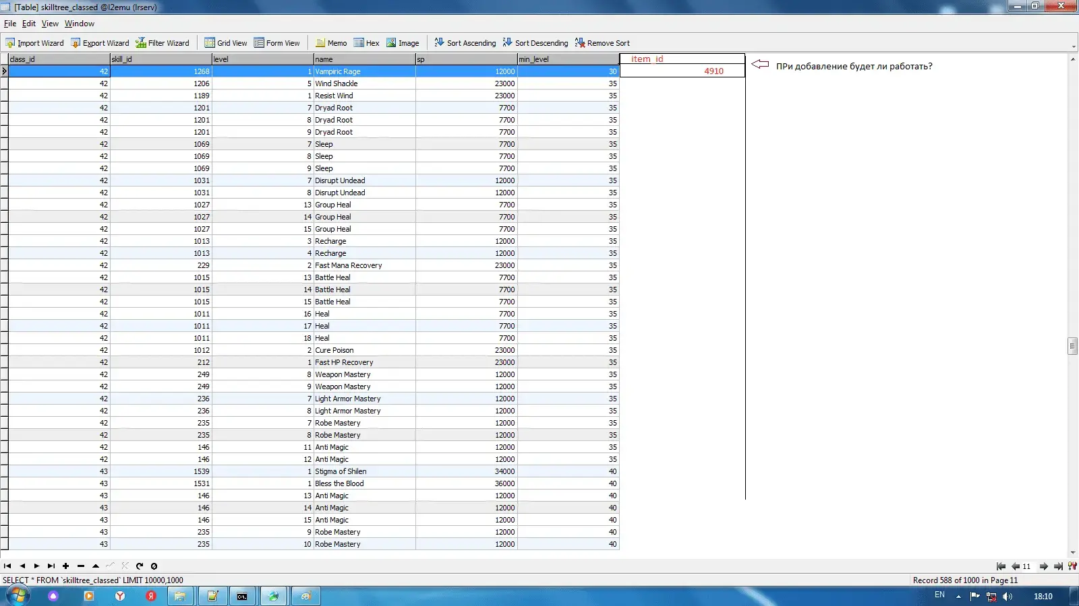Open the Filter Wizard

tap(163, 43)
